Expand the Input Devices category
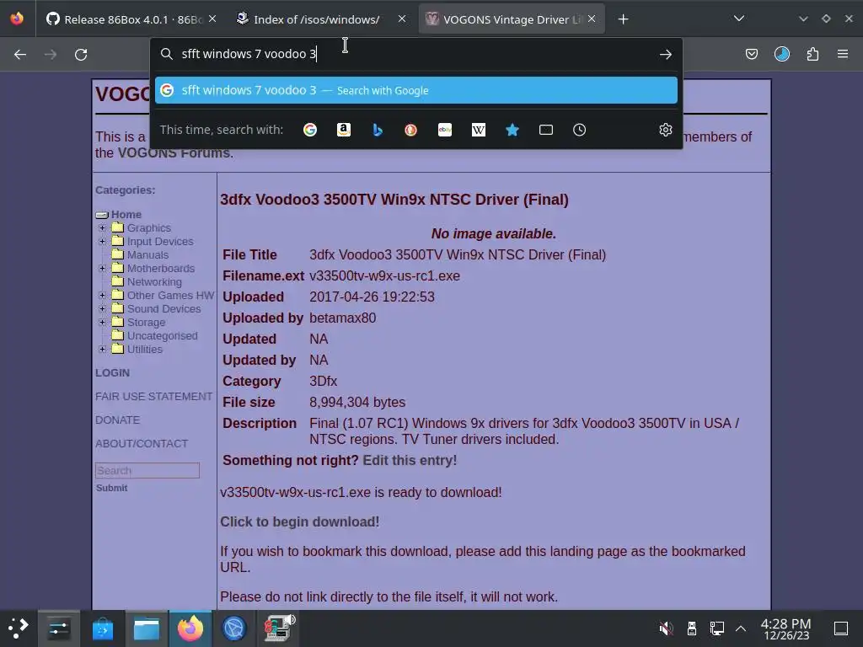 (x=102, y=242)
